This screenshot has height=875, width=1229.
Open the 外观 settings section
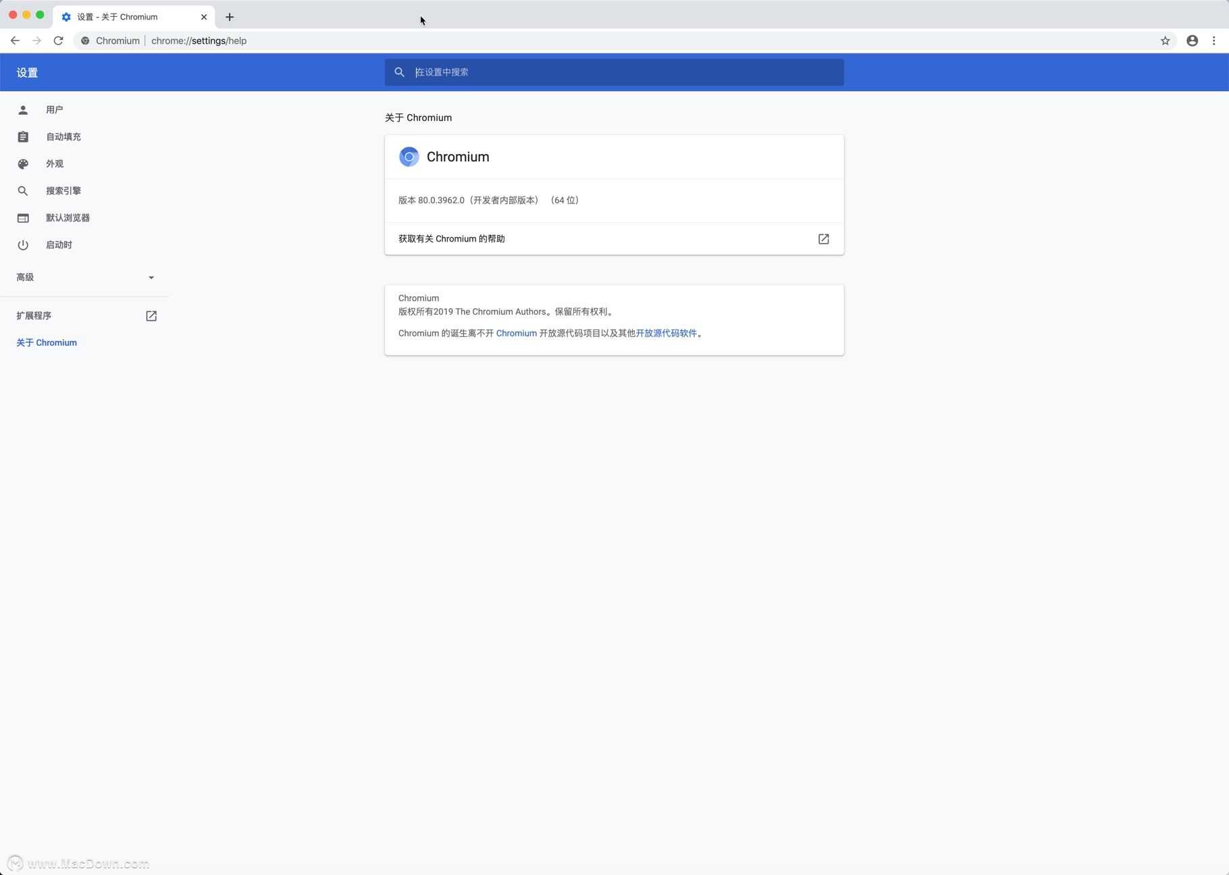84,163
